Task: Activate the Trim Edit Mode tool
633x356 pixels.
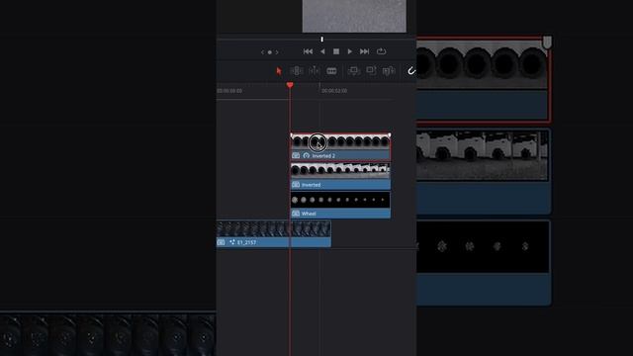Action: (x=297, y=71)
